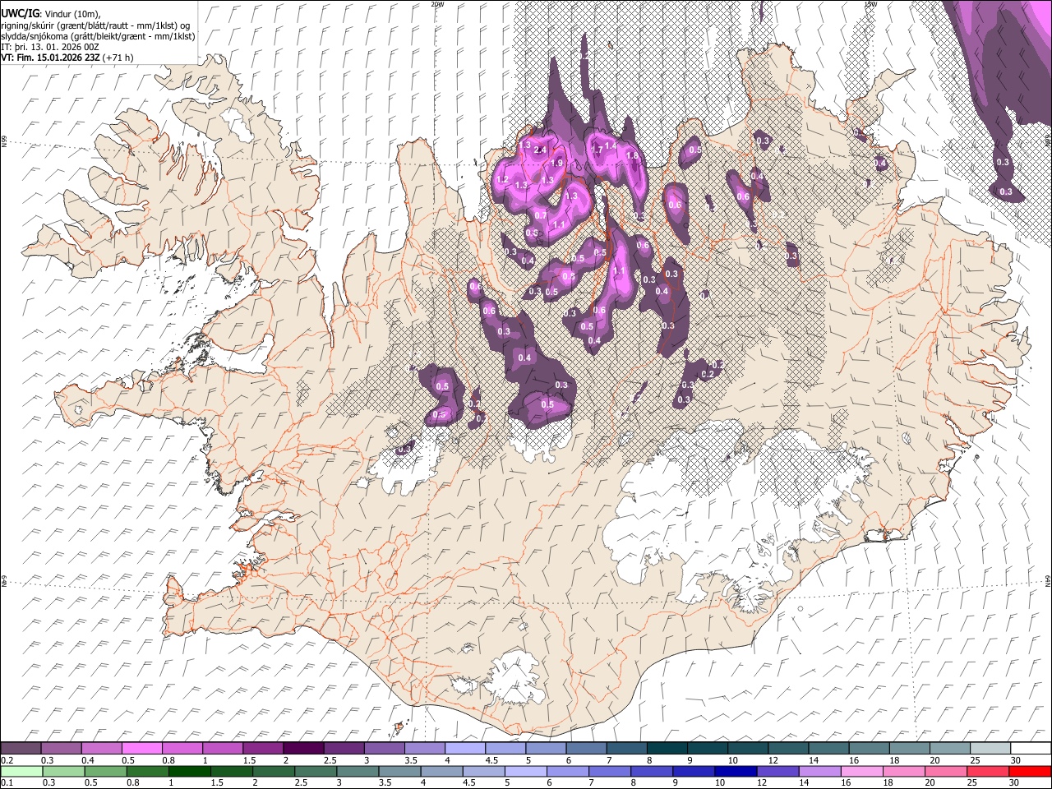This screenshot has height=789, width=1052.
Task: Click the 15W longitude label
Action: pyautogui.click(x=870, y=4)
